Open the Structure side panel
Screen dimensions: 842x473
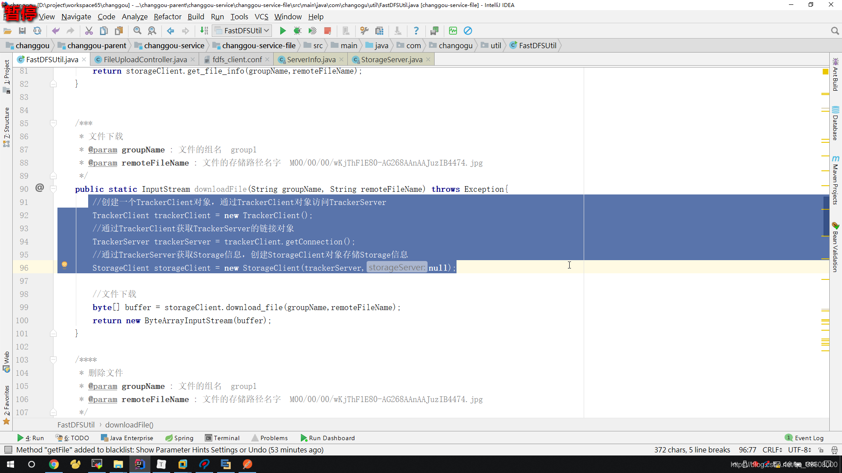(x=7, y=127)
